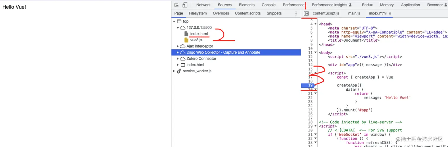Expand the Zotero Connector node
Viewport: 448px width, 147px height.
178,58
